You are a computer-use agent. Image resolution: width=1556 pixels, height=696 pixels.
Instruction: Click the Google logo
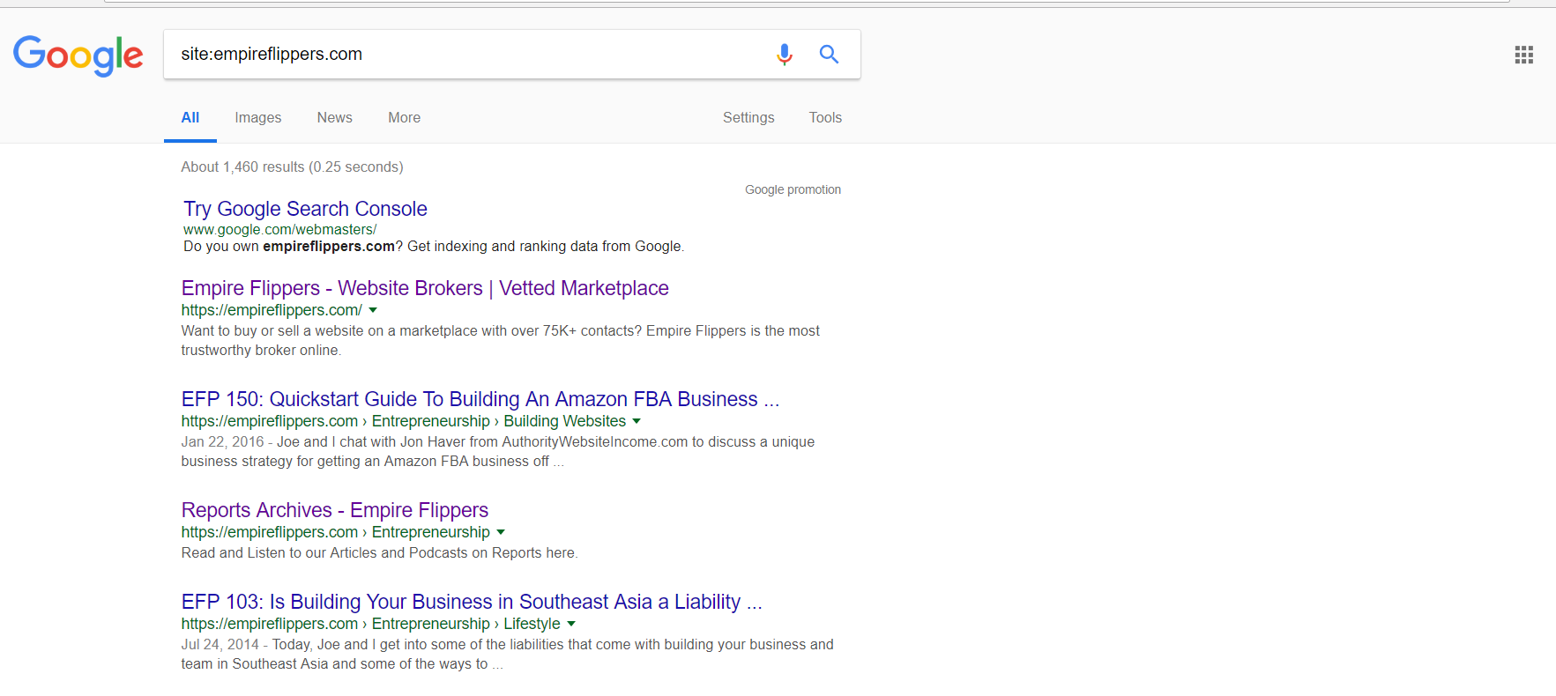tap(78, 56)
